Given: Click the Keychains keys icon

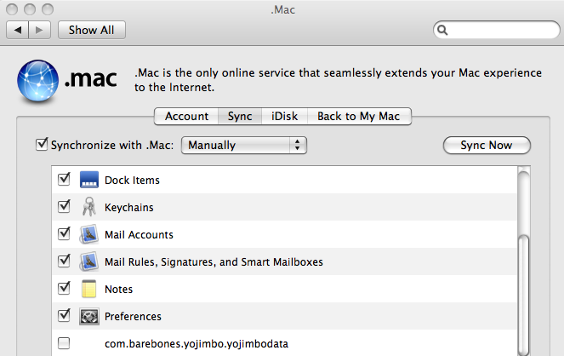Looking at the screenshot, I should 90,207.
